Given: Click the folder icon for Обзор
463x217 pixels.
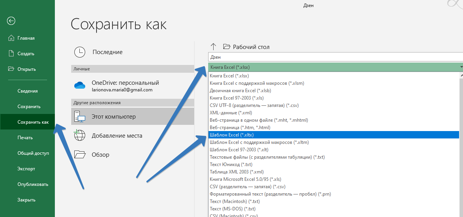Looking at the screenshot, I should [80, 154].
